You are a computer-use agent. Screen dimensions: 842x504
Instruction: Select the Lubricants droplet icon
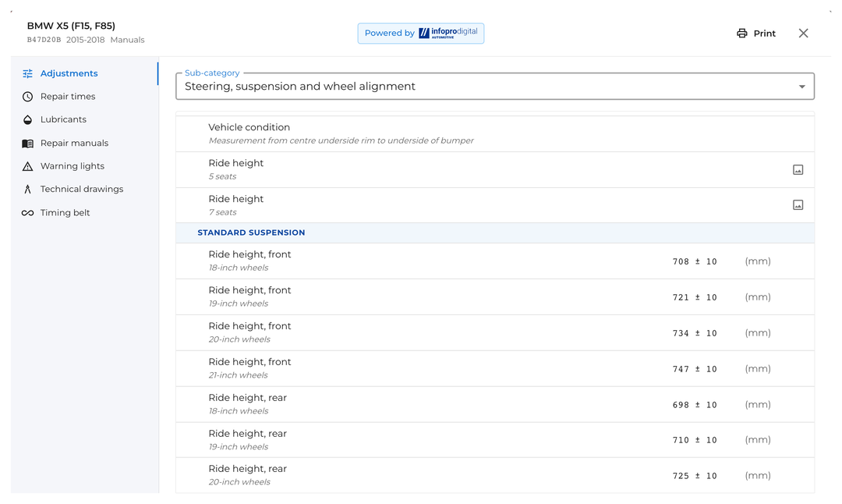point(27,120)
